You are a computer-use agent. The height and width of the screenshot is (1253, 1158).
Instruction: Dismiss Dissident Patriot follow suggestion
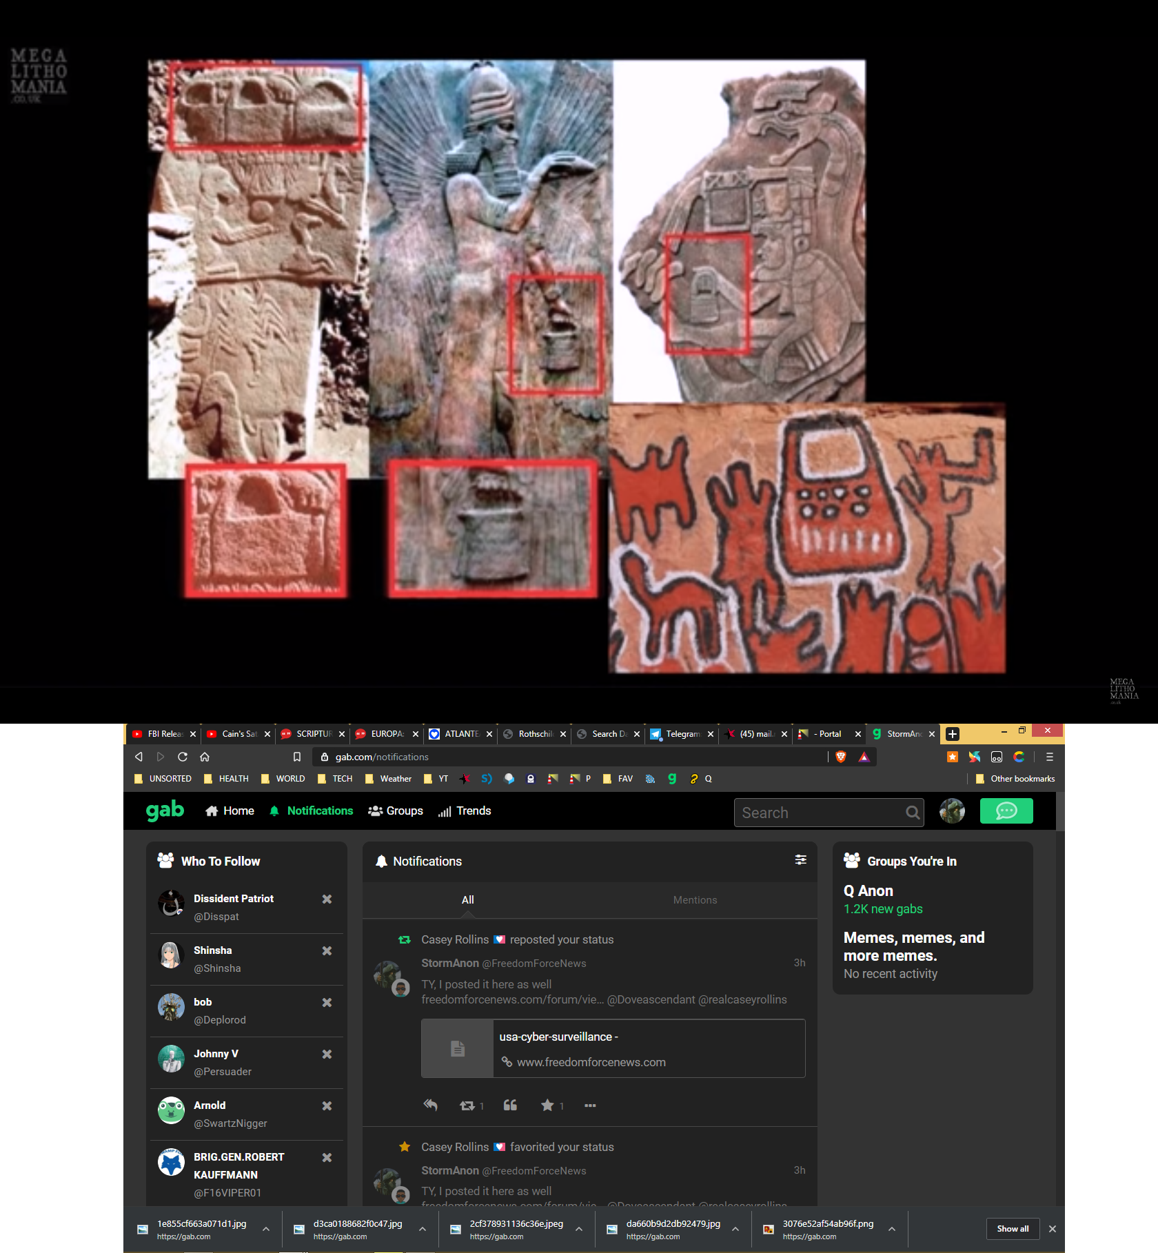click(327, 899)
